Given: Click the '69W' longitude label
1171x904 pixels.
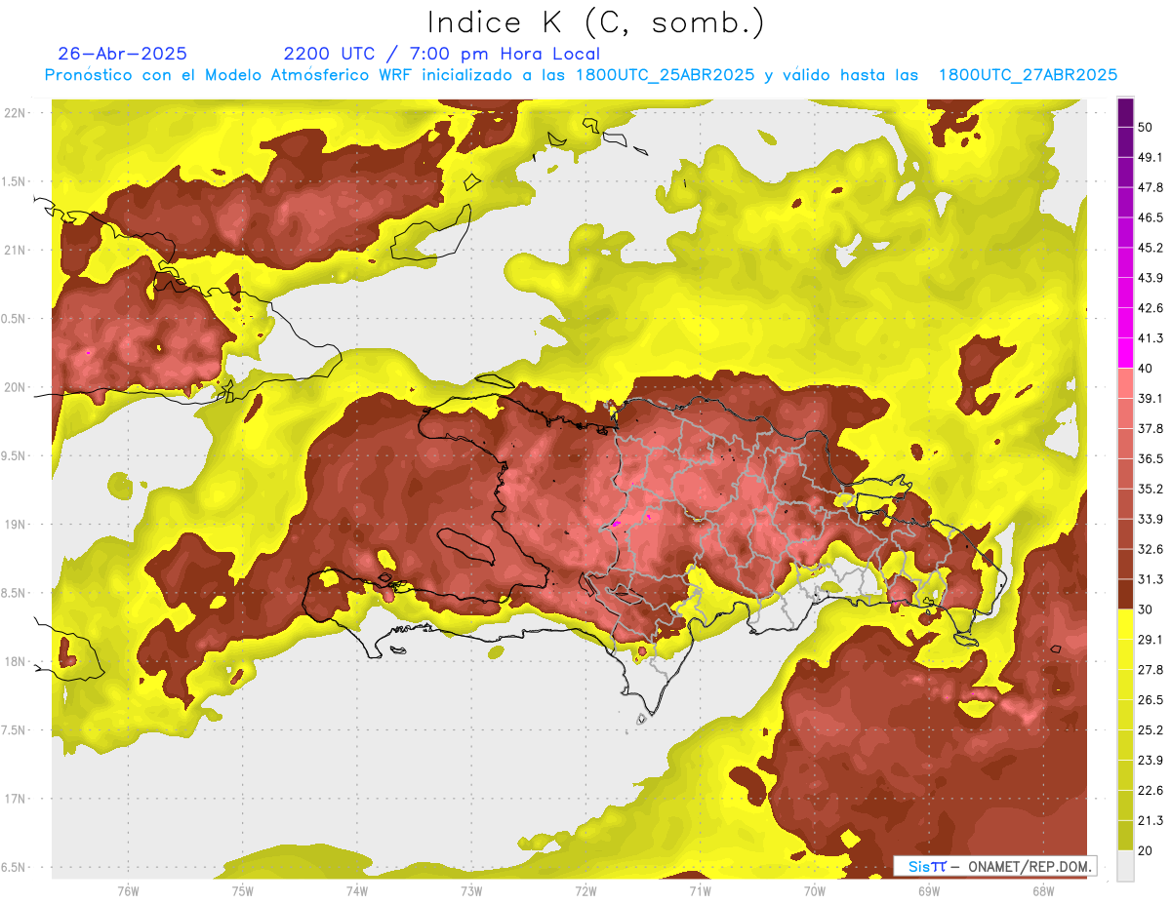Looking at the screenshot, I should coord(929,891).
